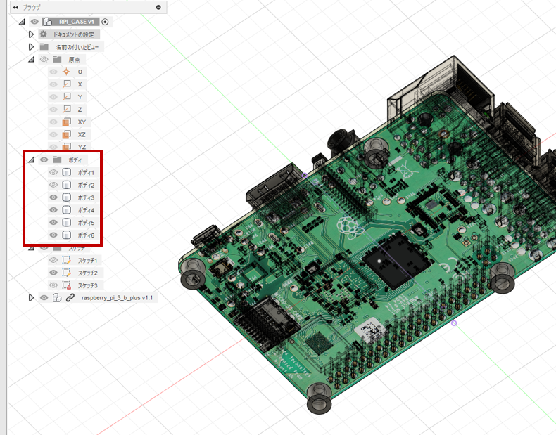Click the 原点 folder icon

(x=57, y=60)
